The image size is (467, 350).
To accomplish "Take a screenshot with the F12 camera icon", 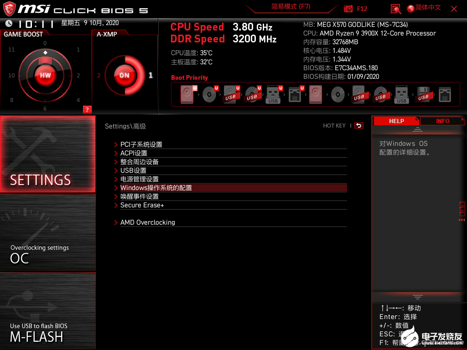I will click(x=348, y=9).
